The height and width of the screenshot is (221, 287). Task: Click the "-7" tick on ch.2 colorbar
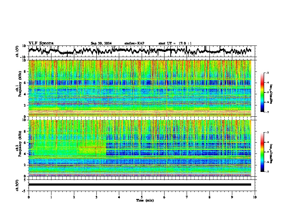tap(267, 172)
